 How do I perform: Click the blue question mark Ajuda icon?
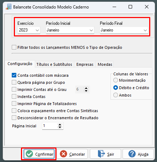(x=132, y=154)
